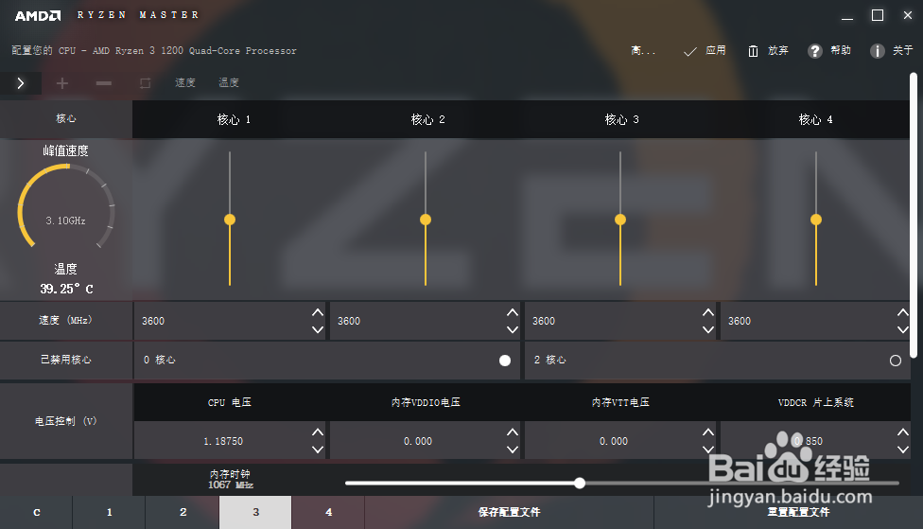Click the 关于 about label
Viewport: 923px width, 529px height.
(902, 50)
